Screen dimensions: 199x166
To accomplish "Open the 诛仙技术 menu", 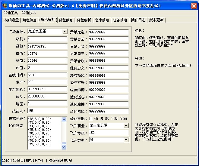I will click(x=29, y=13).
